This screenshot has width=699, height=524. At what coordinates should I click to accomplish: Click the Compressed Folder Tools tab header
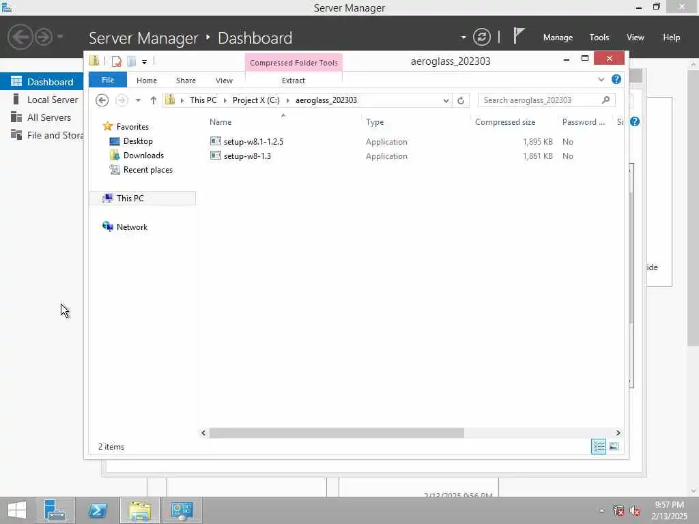294,63
